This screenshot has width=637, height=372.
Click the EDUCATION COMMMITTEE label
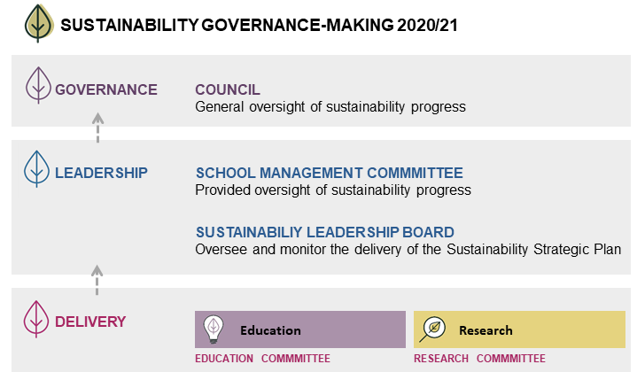click(262, 359)
